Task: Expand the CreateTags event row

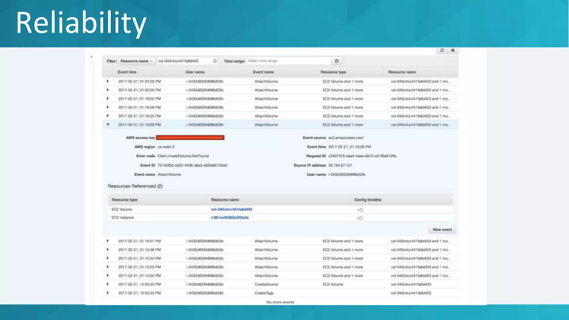Action: [108, 293]
